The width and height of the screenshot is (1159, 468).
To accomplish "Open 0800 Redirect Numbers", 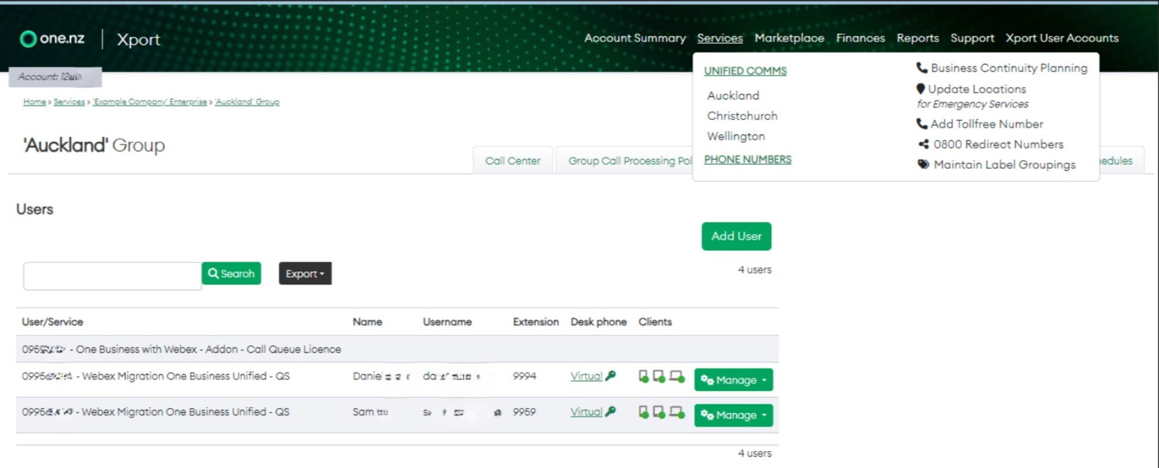I will tap(998, 144).
